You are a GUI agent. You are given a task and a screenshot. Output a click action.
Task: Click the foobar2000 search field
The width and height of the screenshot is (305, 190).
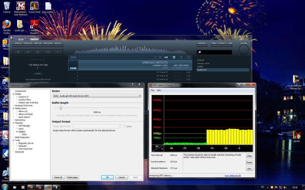pos(214,52)
